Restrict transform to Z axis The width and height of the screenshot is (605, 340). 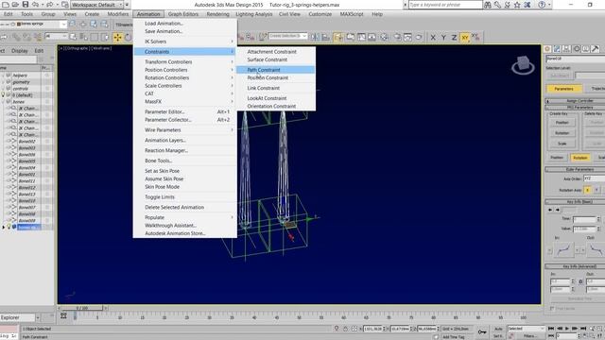(454, 37)
